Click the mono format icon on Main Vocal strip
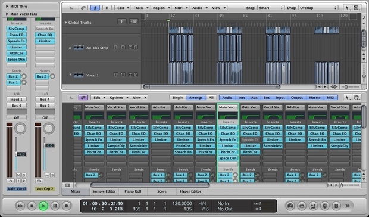369x217 pixels. [10, 181]
